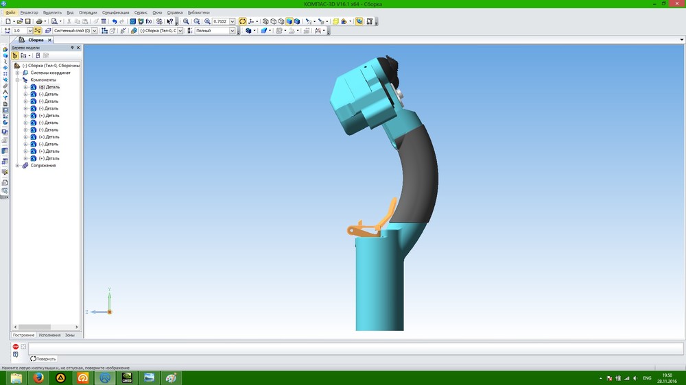This screenshot has height=385, width=686.
Task: Open the orientation axes dropdown icon
Action: pos(252,21)
